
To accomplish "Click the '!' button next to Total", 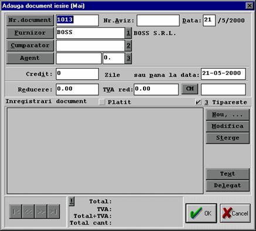I will (x=71, y=201).
